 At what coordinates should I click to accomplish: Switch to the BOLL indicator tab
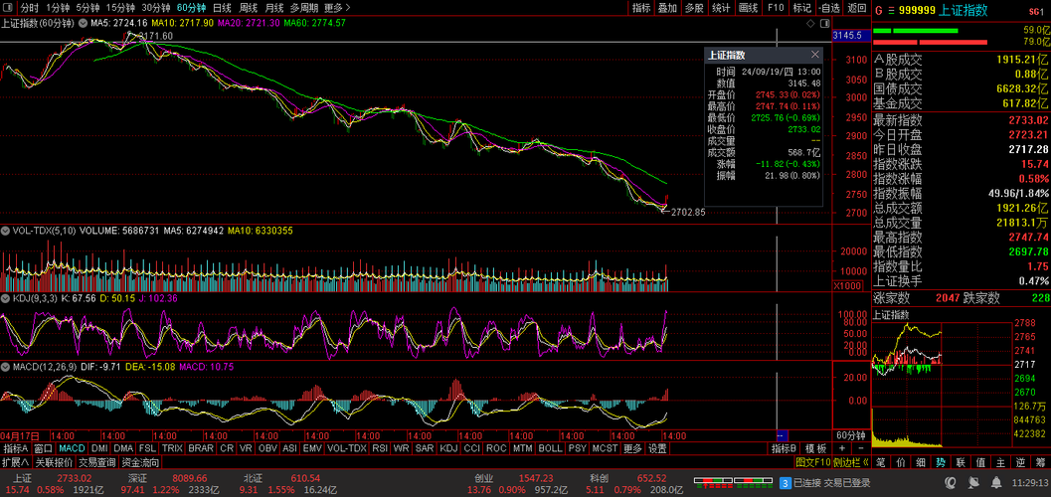(550, 448)
